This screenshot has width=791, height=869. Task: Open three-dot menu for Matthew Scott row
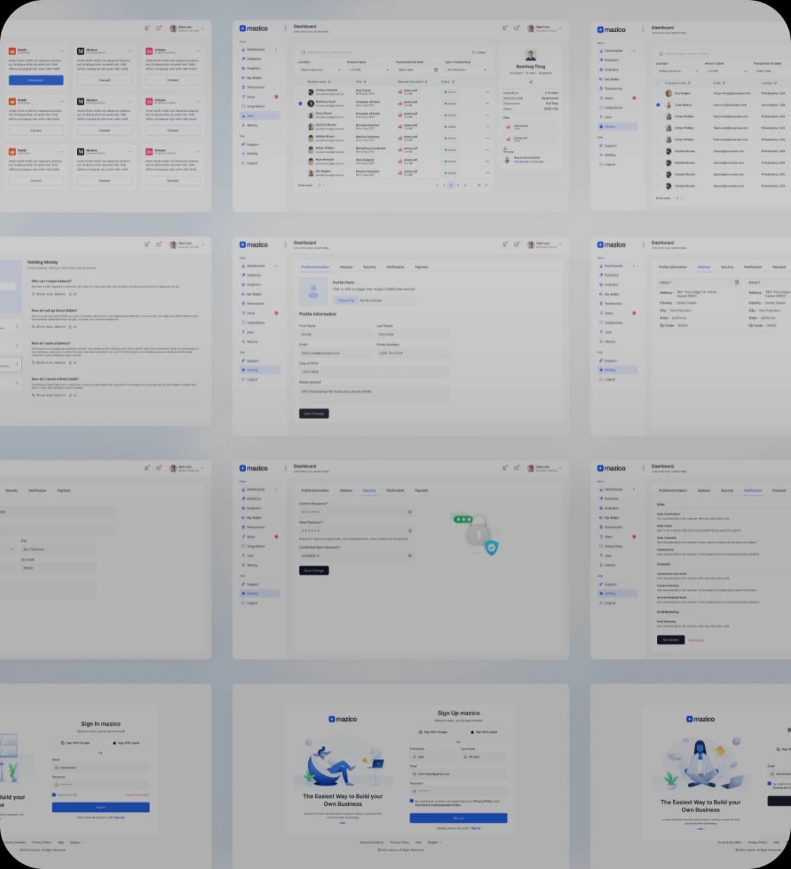coord(487,104)
